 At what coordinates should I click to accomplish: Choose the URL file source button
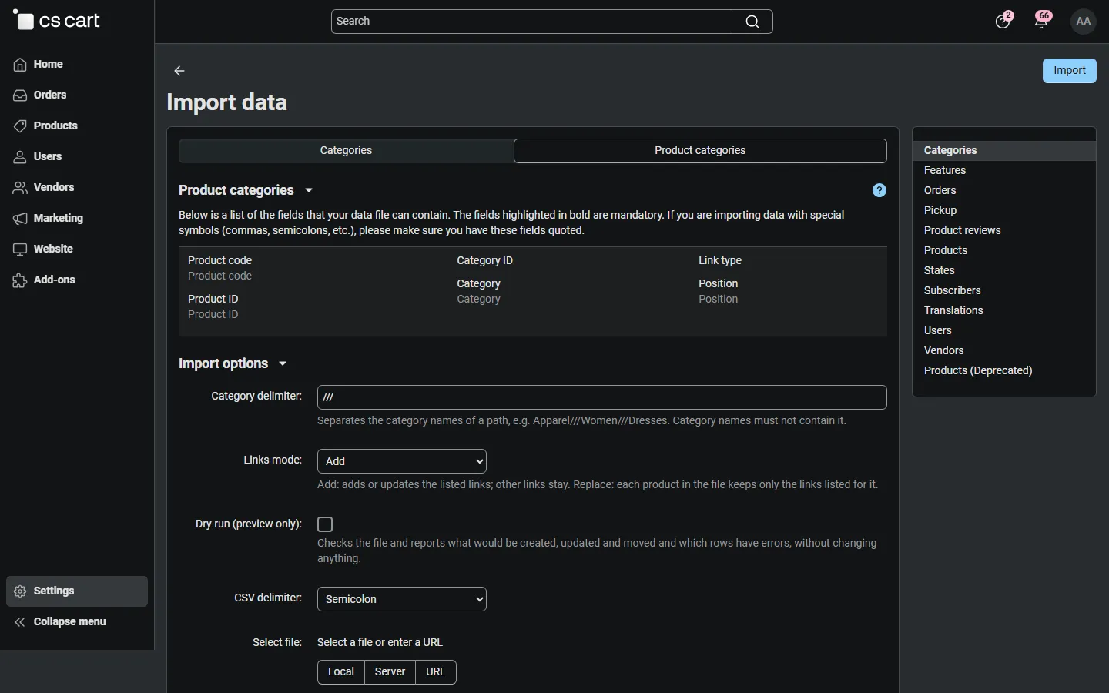click(x=436, y=672)
